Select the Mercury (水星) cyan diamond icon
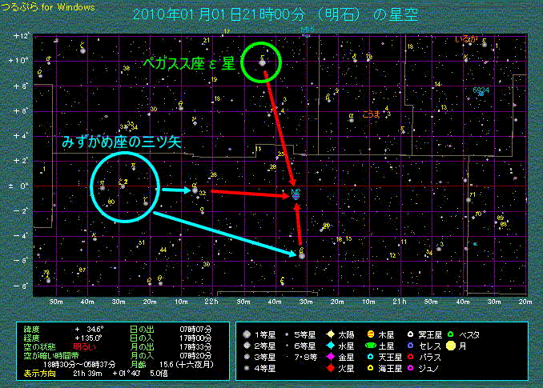Screen dimensions: 543x388 330,345
